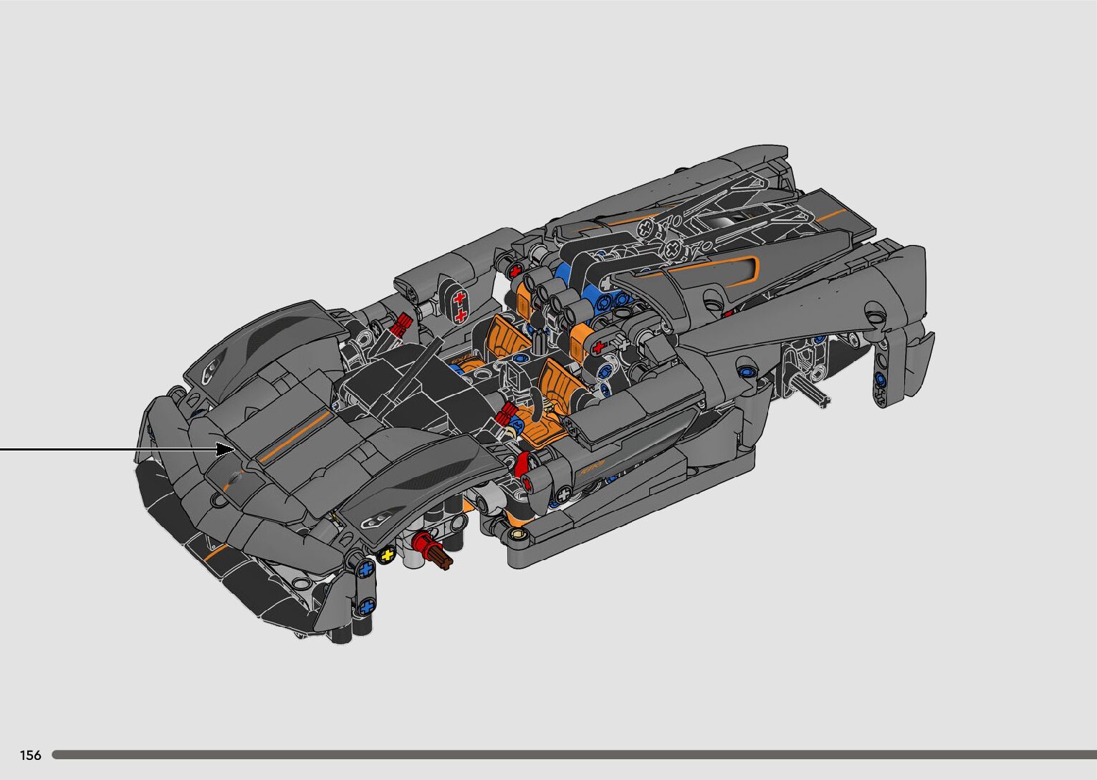Click the red cross on the orange-ended beam
The width and height of the screenshot is (1097, 780).
tap(599, 347)
